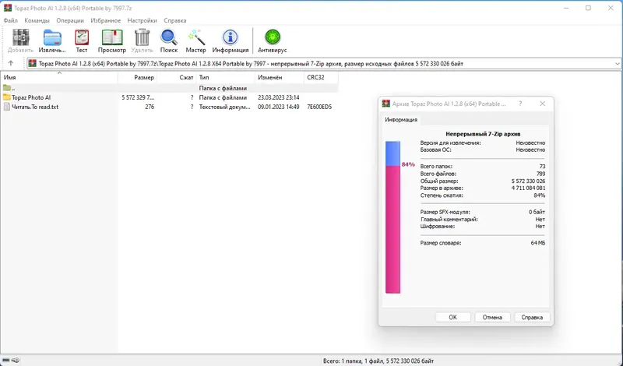Click the drive icon in the status bar
The width and height of the screenshot is (623, 366).
(5, 361)
